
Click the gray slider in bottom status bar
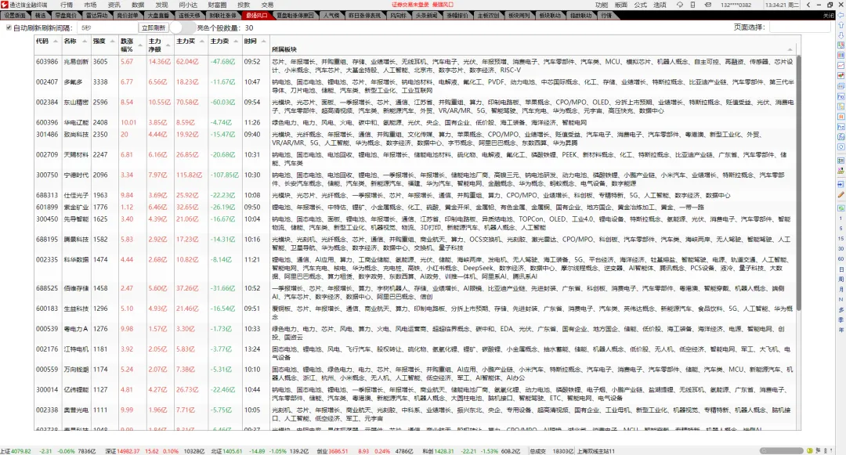[781, 450]
